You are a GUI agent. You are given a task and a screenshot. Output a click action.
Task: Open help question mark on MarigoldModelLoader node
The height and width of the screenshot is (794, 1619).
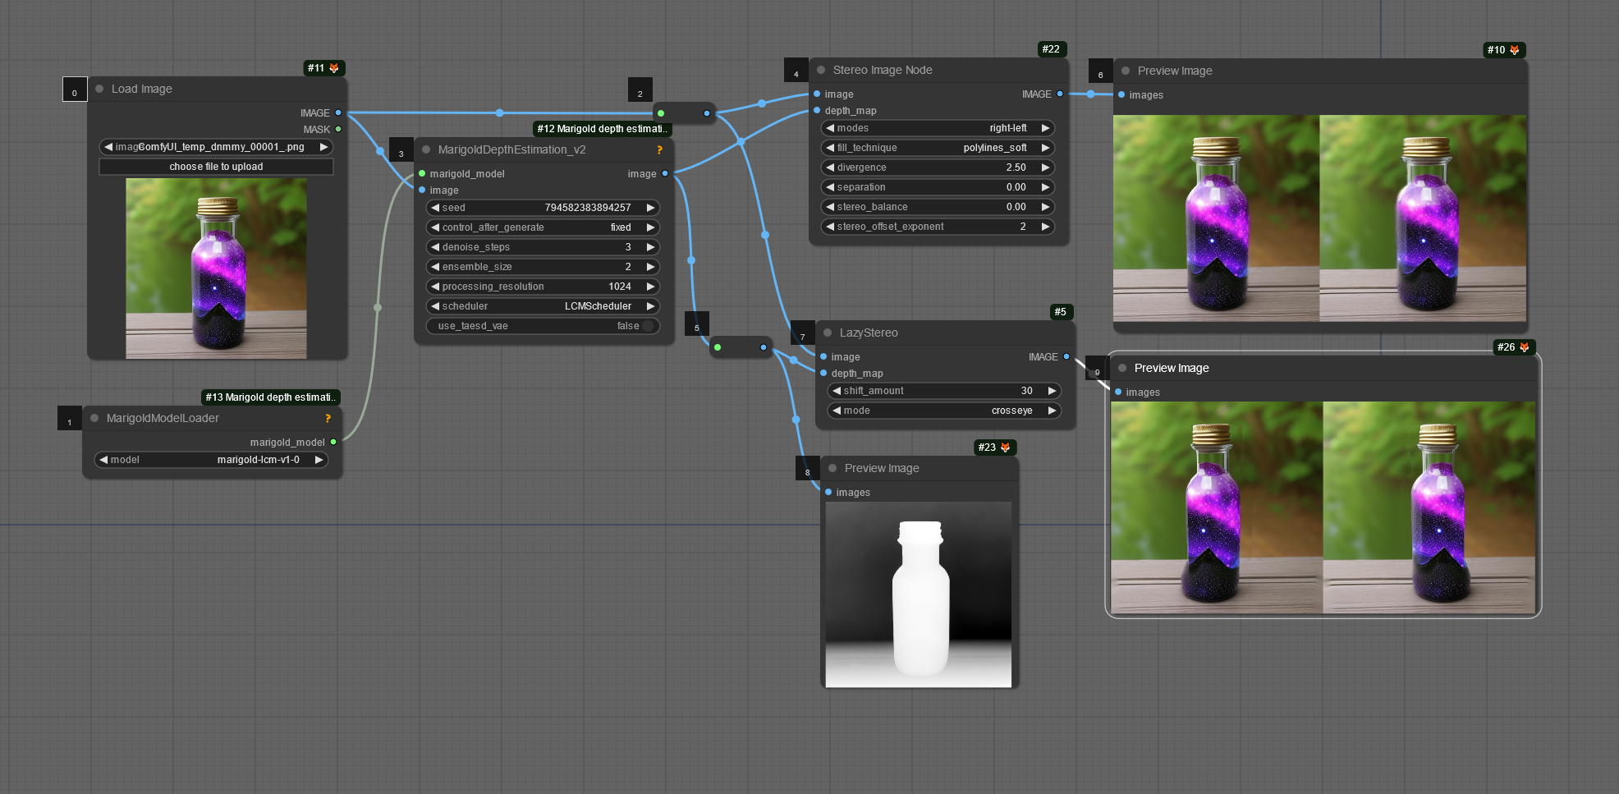[x=328, y=418]
